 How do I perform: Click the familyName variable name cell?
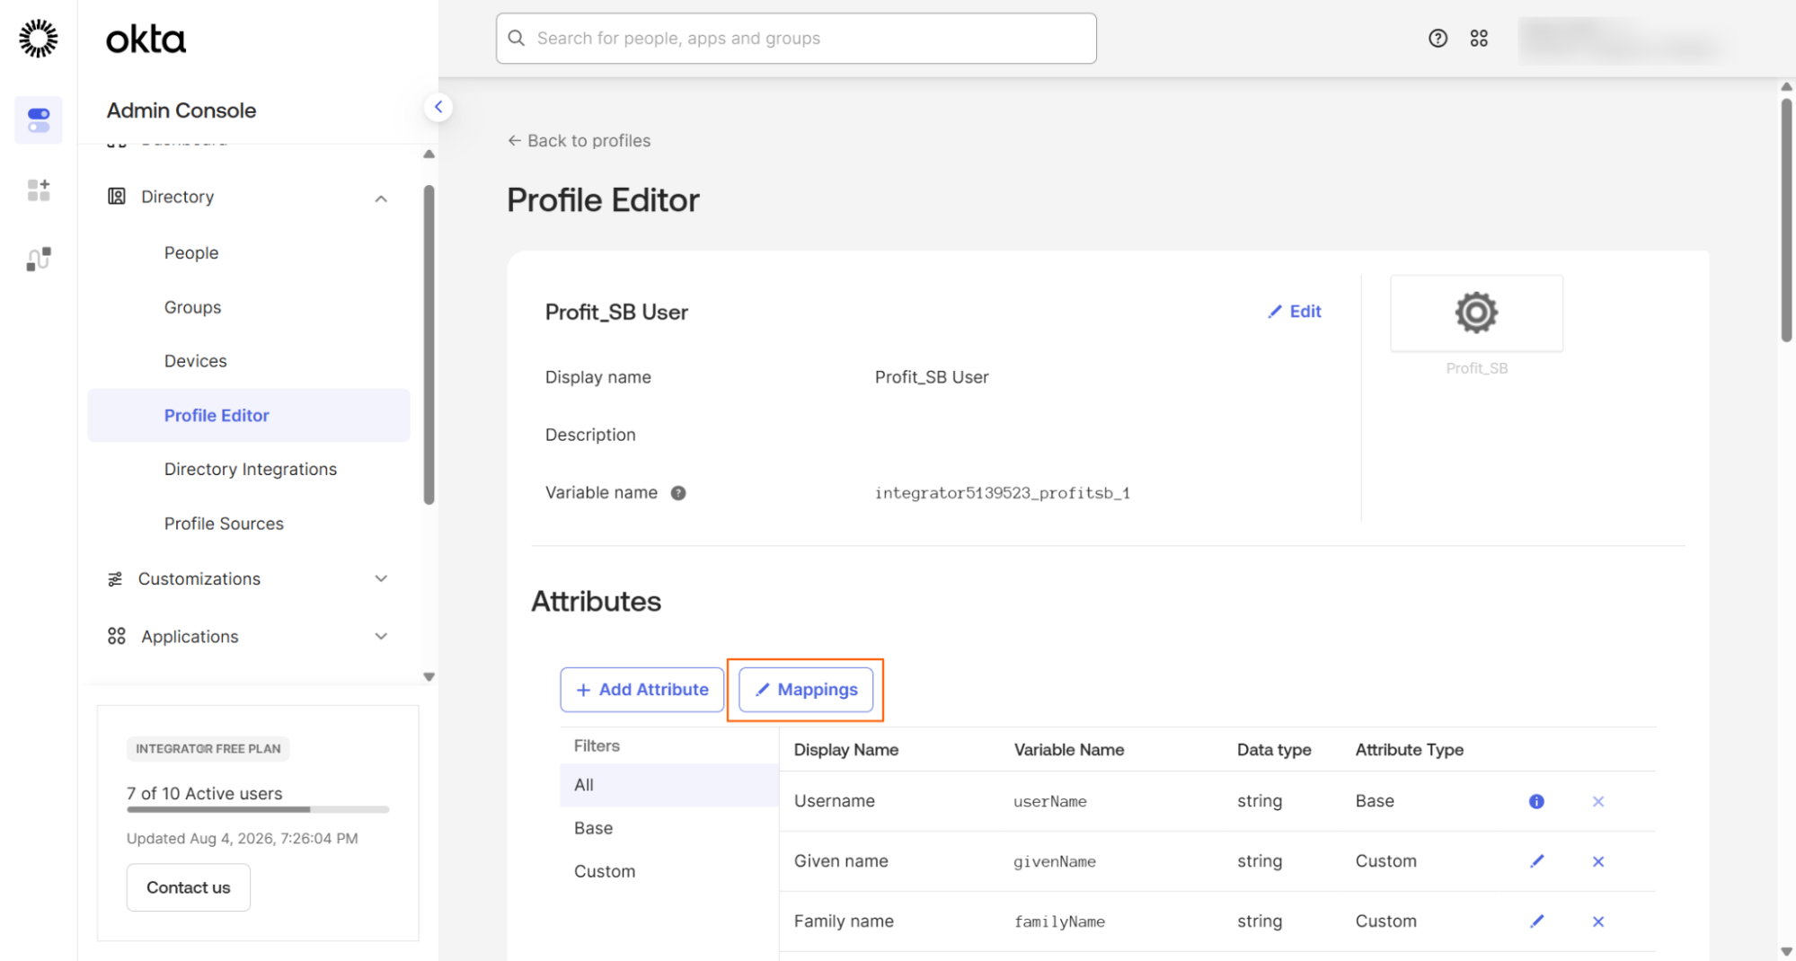click(1058, 921)
